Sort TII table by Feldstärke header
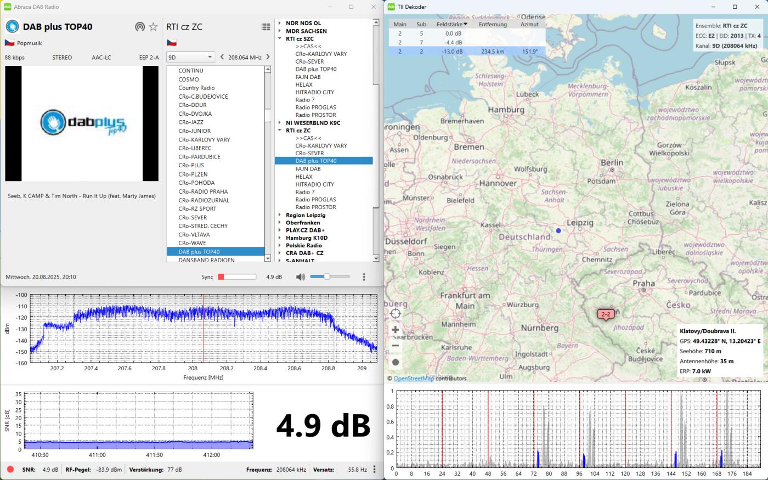Screen dimensions: 768x480 point(452,24)
